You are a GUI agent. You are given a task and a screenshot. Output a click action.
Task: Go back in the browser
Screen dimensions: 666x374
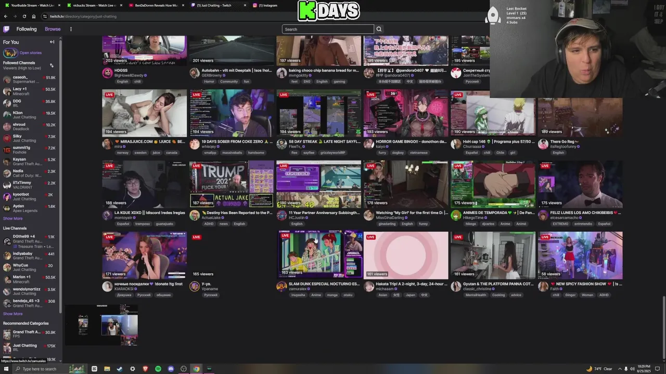[6, 16]
